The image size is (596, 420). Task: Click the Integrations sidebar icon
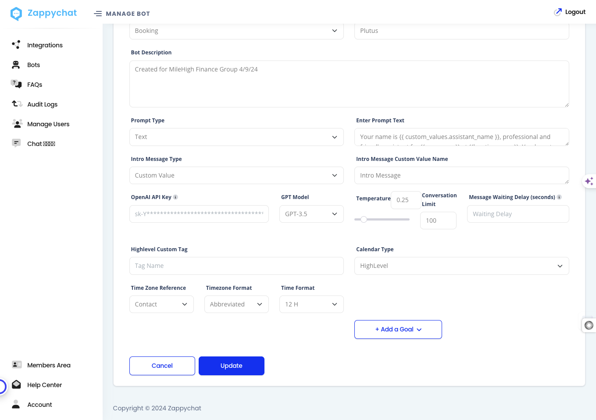[x=16, y=45]
